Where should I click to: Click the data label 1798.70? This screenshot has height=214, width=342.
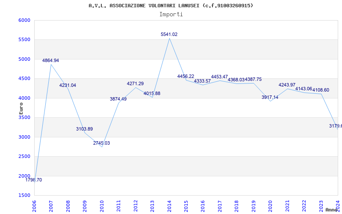point(34,180)
